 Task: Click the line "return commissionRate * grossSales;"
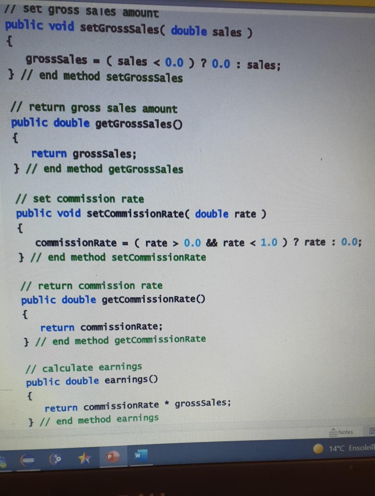(x=138, y=406)
